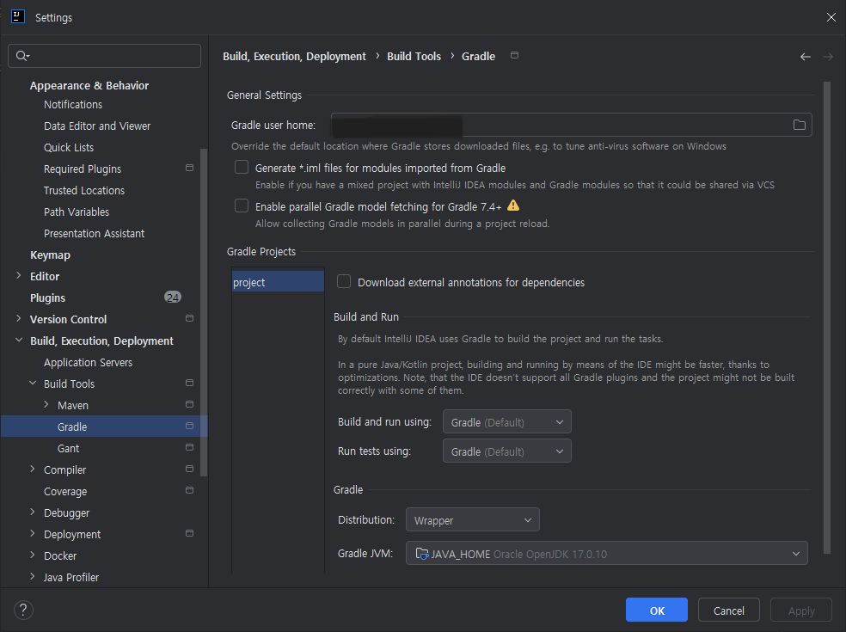This screenshot has width=846, height=632.
Task: Open Keymap settings
Action: pyautogui.click(x=50, y=255)
